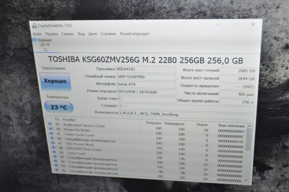Click status icon of SSD Protect Mode row
Screen dimensions: 289x192
point(53,143)
